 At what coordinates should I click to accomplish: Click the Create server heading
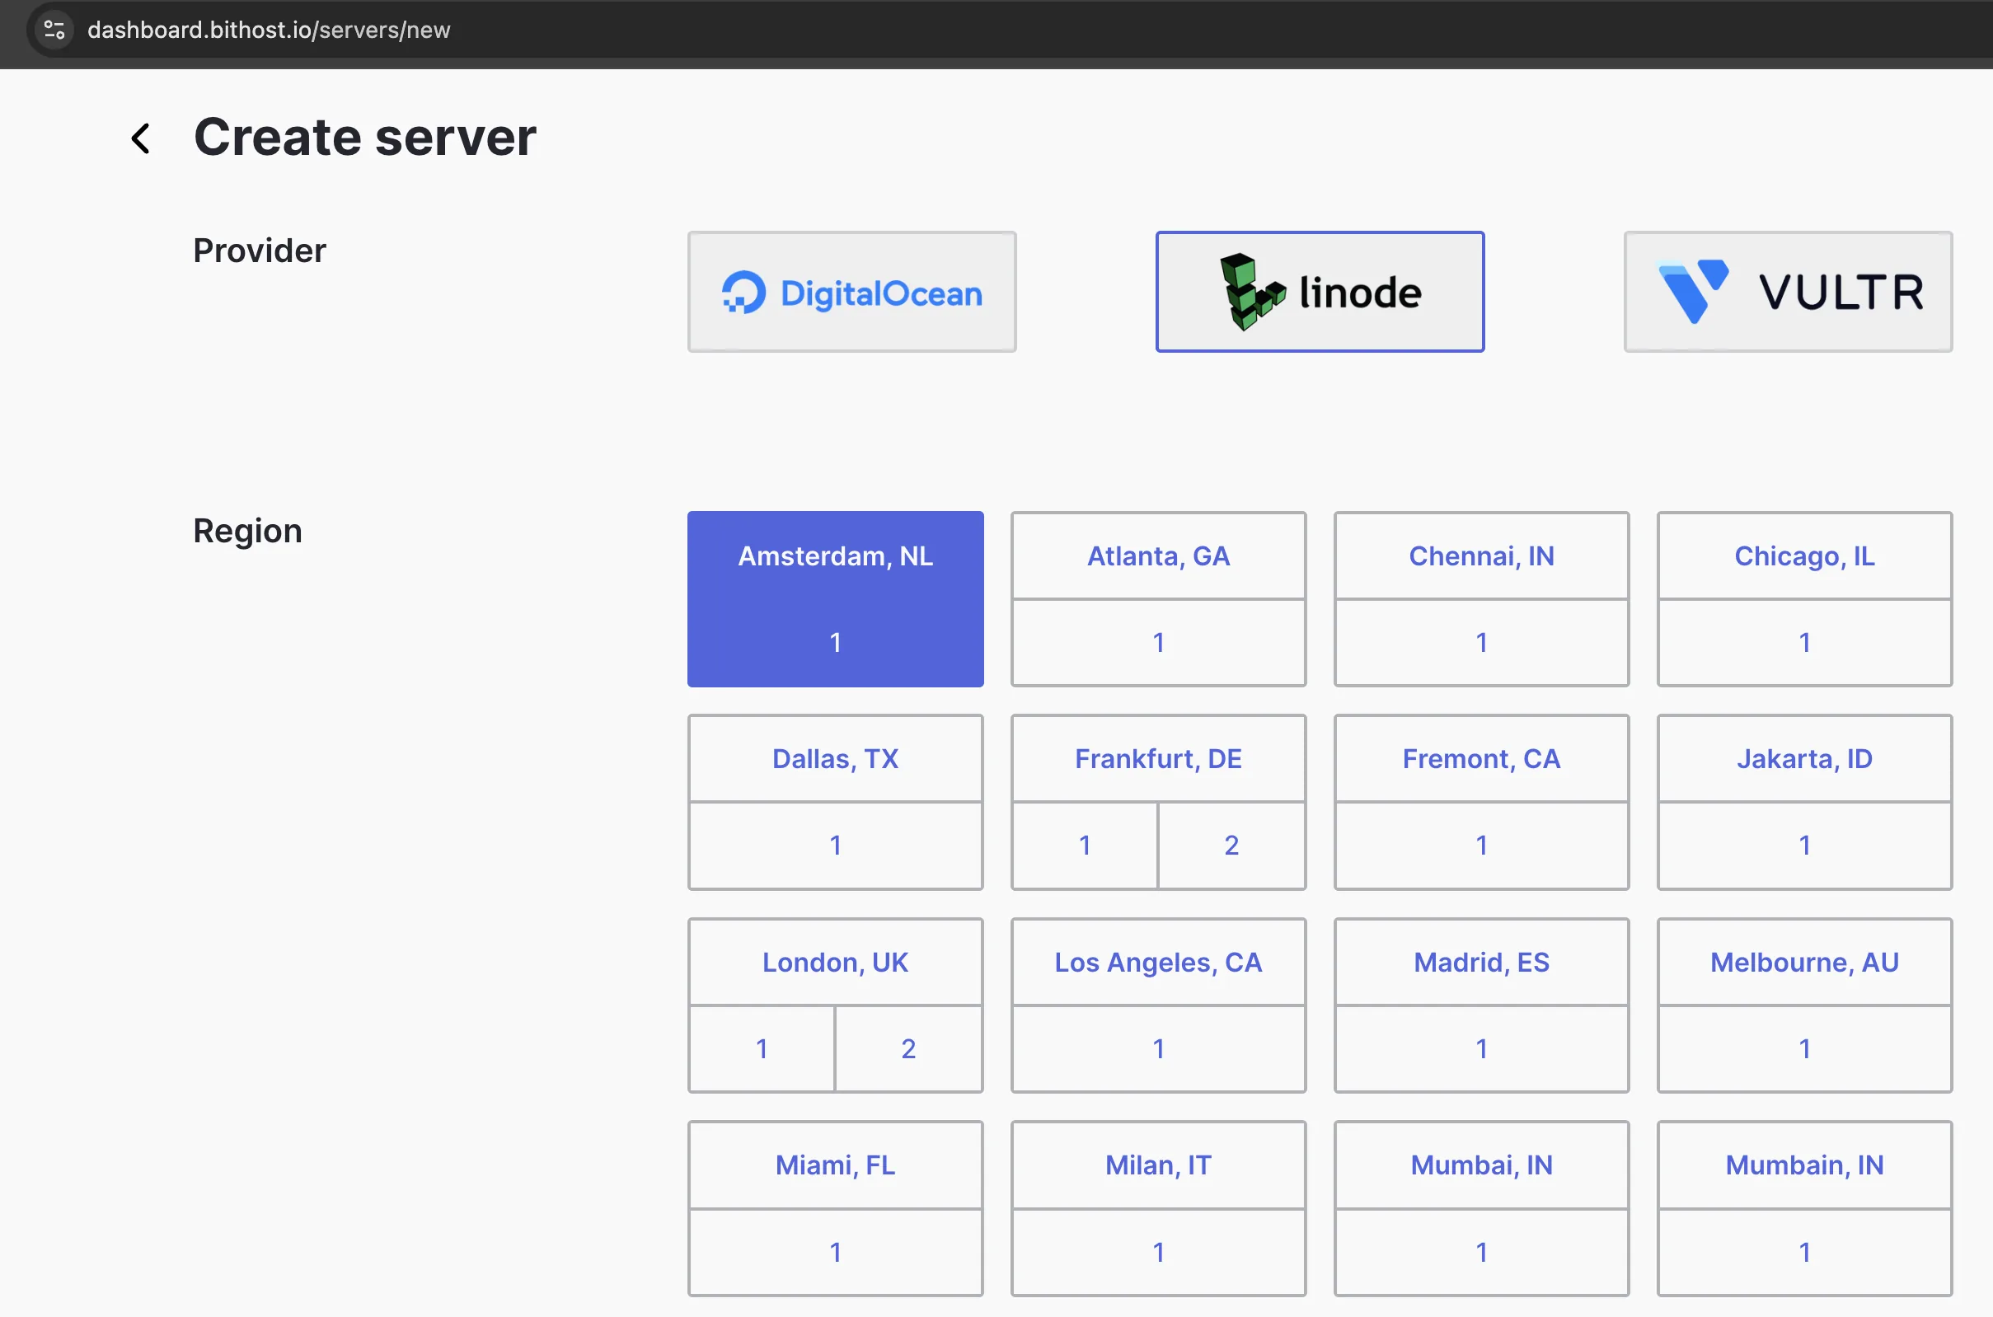(364, 137)
